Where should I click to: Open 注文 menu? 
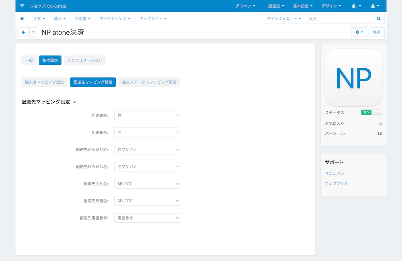pyautogui.click(x=39, y=19)
